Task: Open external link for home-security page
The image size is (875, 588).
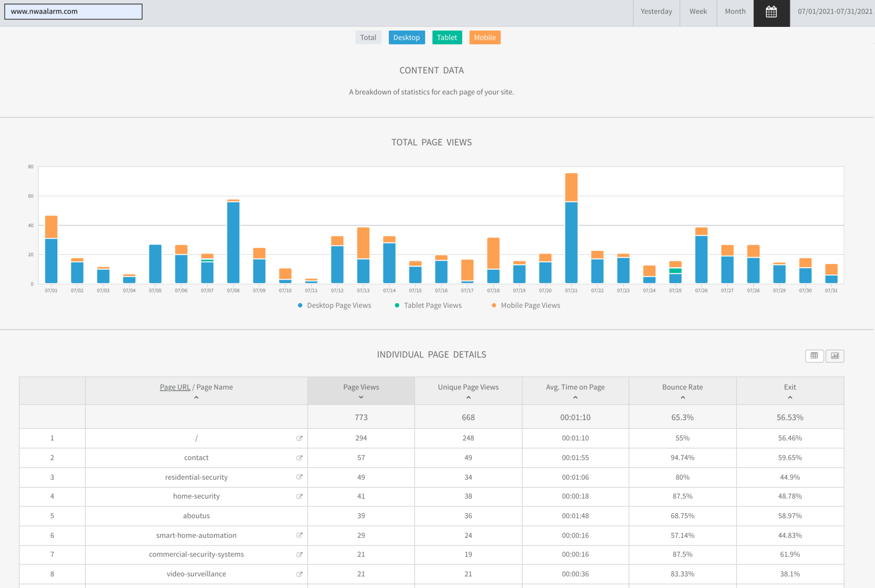Action: coord(299,496)
